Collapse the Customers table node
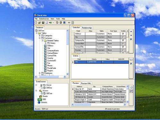This screenshot has height=120, width=160. tap(40, 38)
